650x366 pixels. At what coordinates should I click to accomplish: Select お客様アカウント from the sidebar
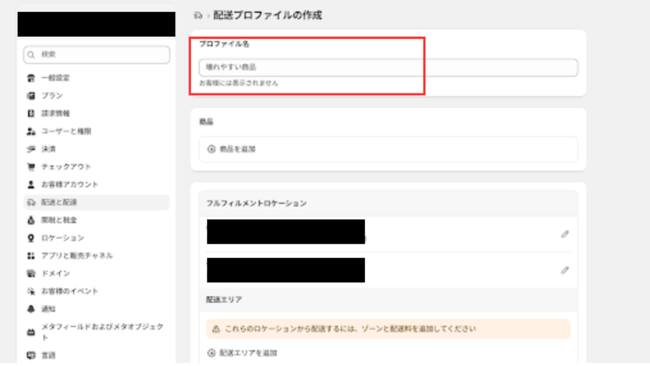pyautogui.click(x=69, y=184)
